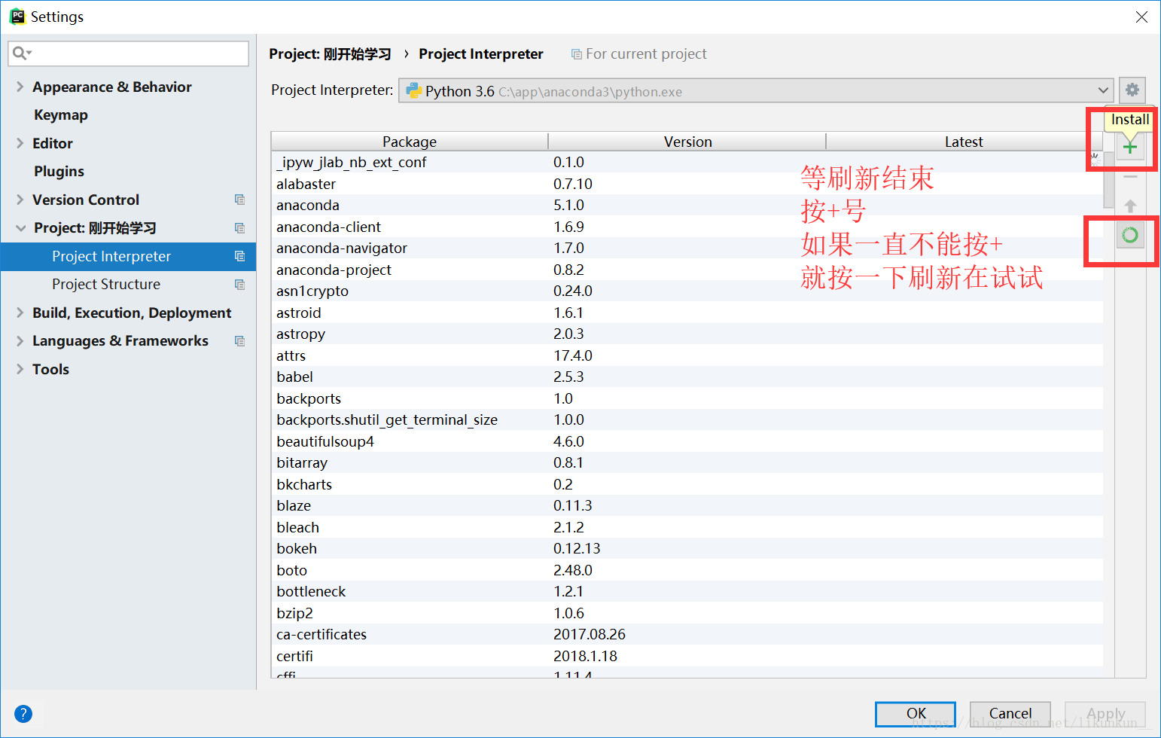
Task: Click the magnifier icon in search box
Action: (x=21, y=53)
